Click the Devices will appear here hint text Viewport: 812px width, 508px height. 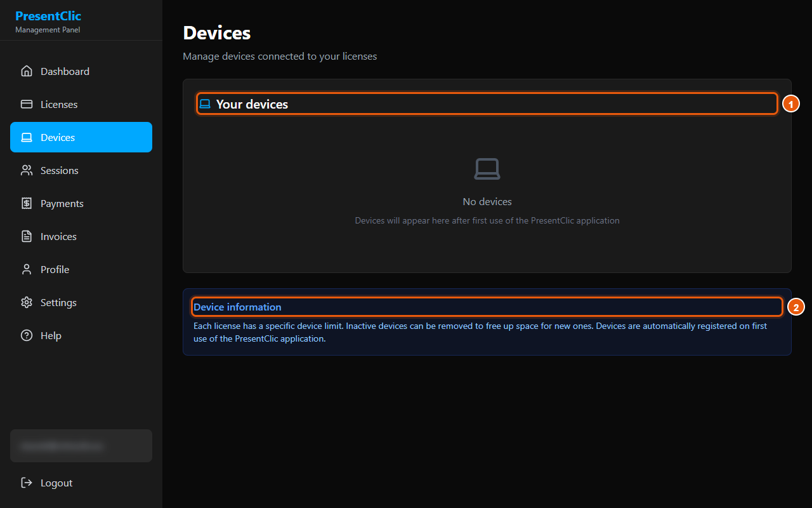coord(487,220)
